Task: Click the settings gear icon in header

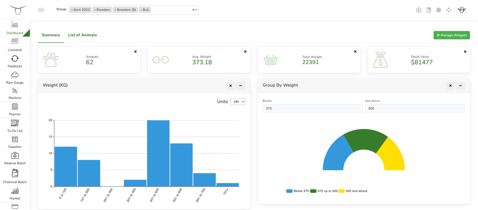Action: coord(439,10)
